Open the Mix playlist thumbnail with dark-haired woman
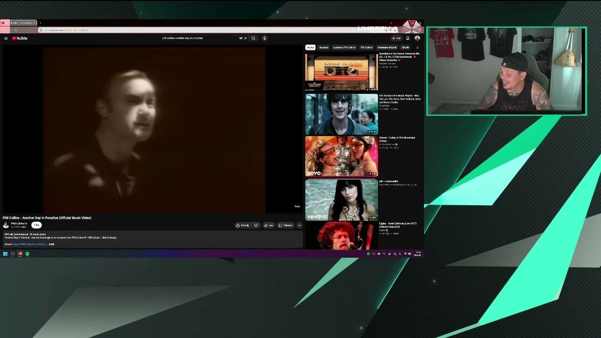The height and width of the screenshot is (338, 601). (x=341, y=200)
